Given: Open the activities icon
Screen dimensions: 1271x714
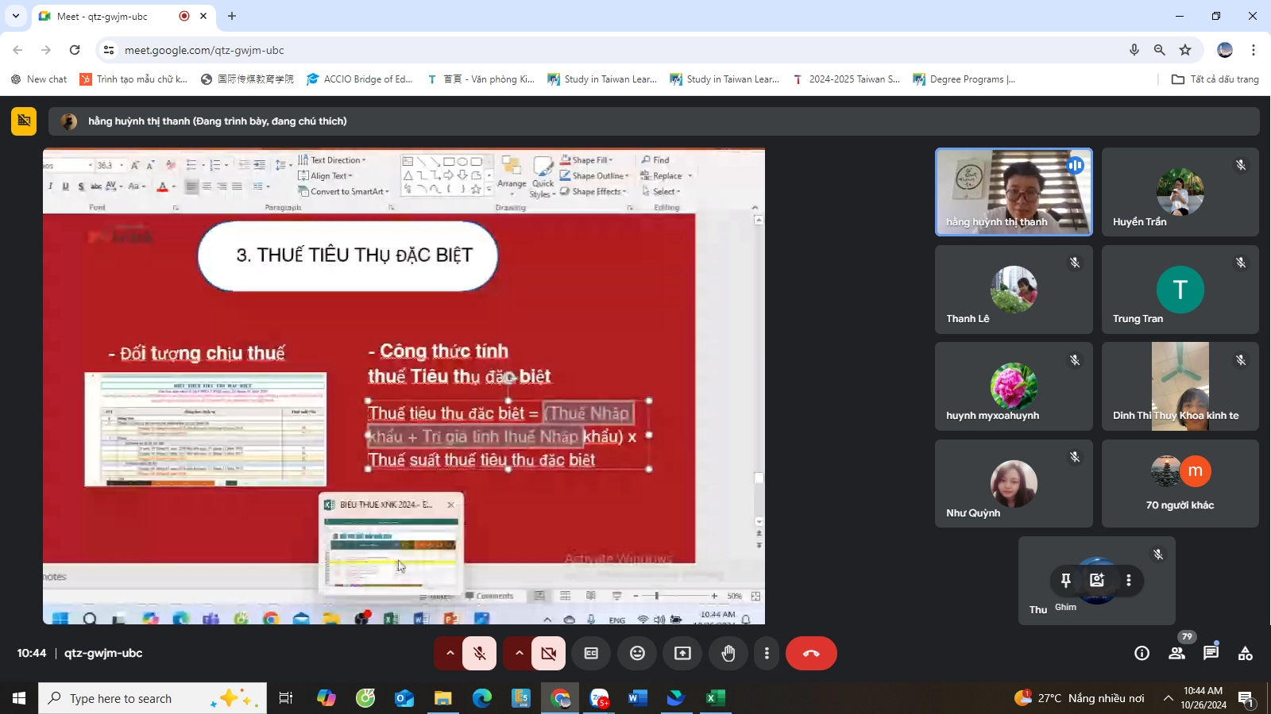Looking at the screenshot, I should (x=1245, y=653).
